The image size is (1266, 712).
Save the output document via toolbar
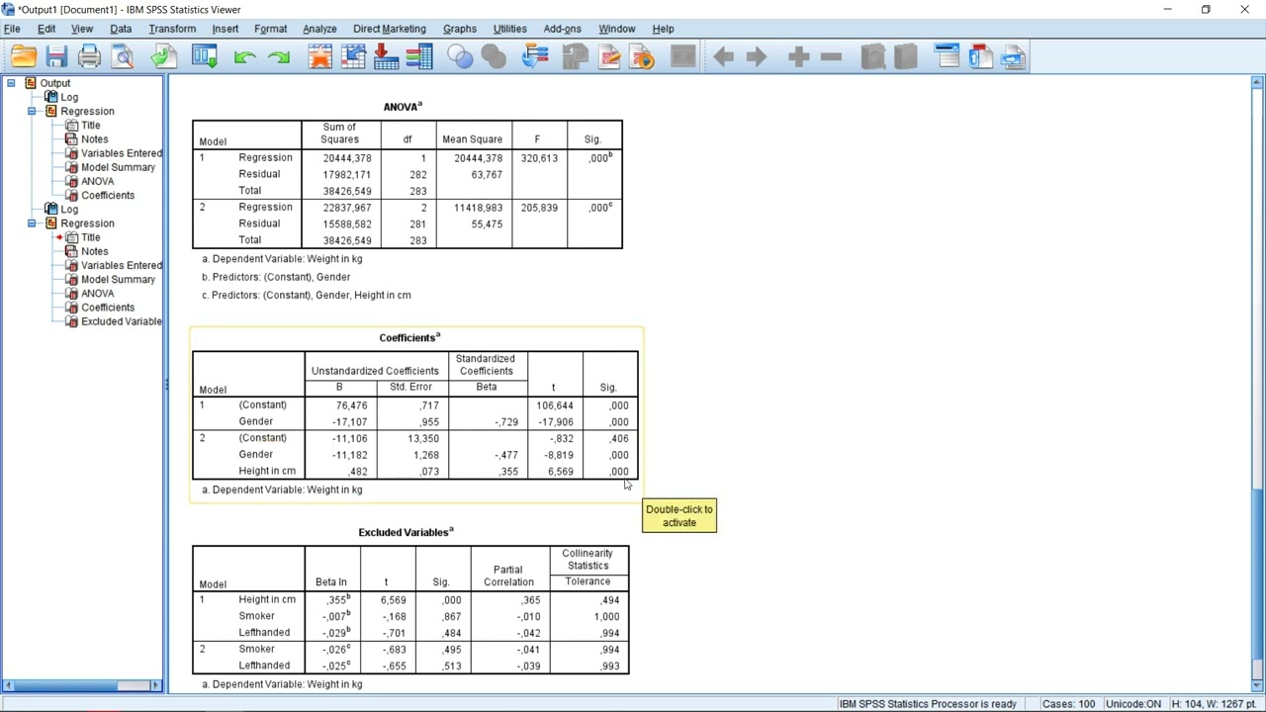[56, 57]
